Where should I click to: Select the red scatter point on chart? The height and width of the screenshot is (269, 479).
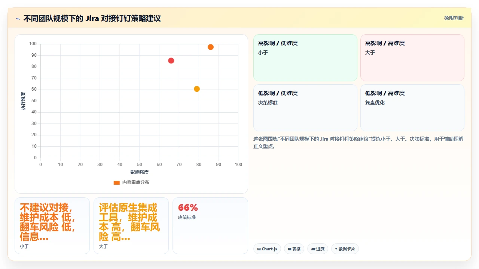pyautogui.click(x=171, y=60)
